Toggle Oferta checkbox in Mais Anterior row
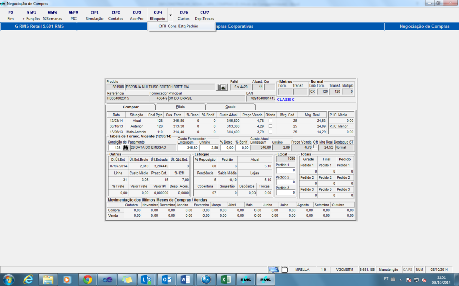This screenshot has width=459, height=286. coord(270,132)
